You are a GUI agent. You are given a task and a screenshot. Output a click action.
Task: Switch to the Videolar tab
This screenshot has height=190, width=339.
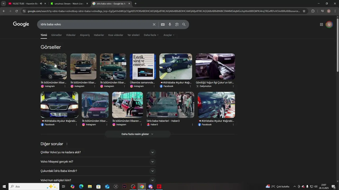pyautogui.click(x=71, y=35)
